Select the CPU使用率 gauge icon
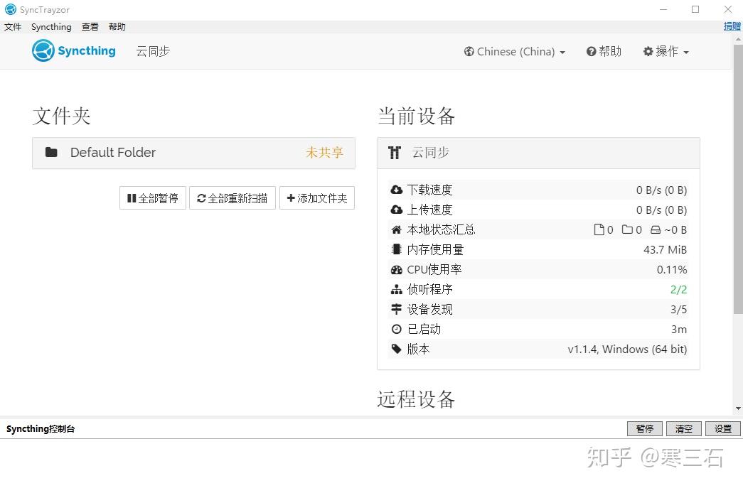 [396, 269]
